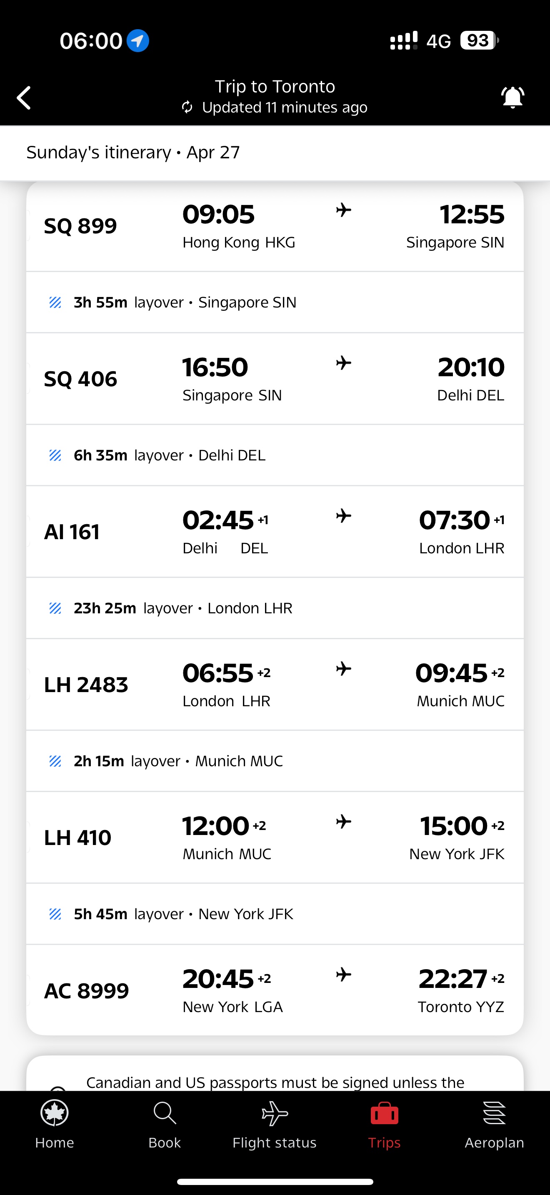Open the Book search tab
The image size is (550, 1195).
(x=165, y=1113)
